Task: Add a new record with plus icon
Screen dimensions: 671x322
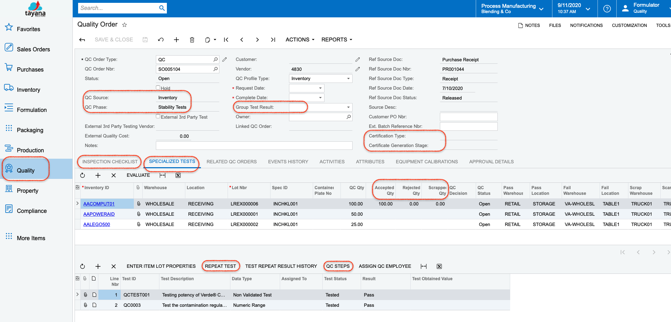Action: (176, 40)
